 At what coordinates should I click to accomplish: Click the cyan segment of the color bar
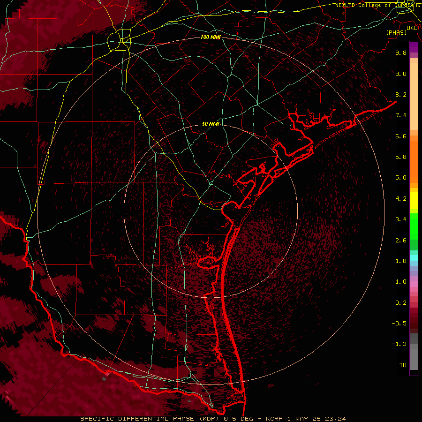coord(414,258)
